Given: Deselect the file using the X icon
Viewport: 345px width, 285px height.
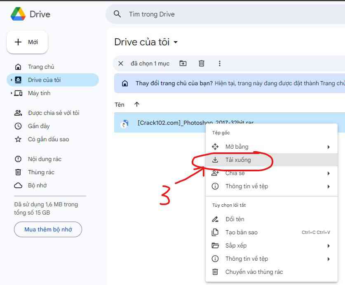Looking at the screenshot, I should [x=120, y=63].
